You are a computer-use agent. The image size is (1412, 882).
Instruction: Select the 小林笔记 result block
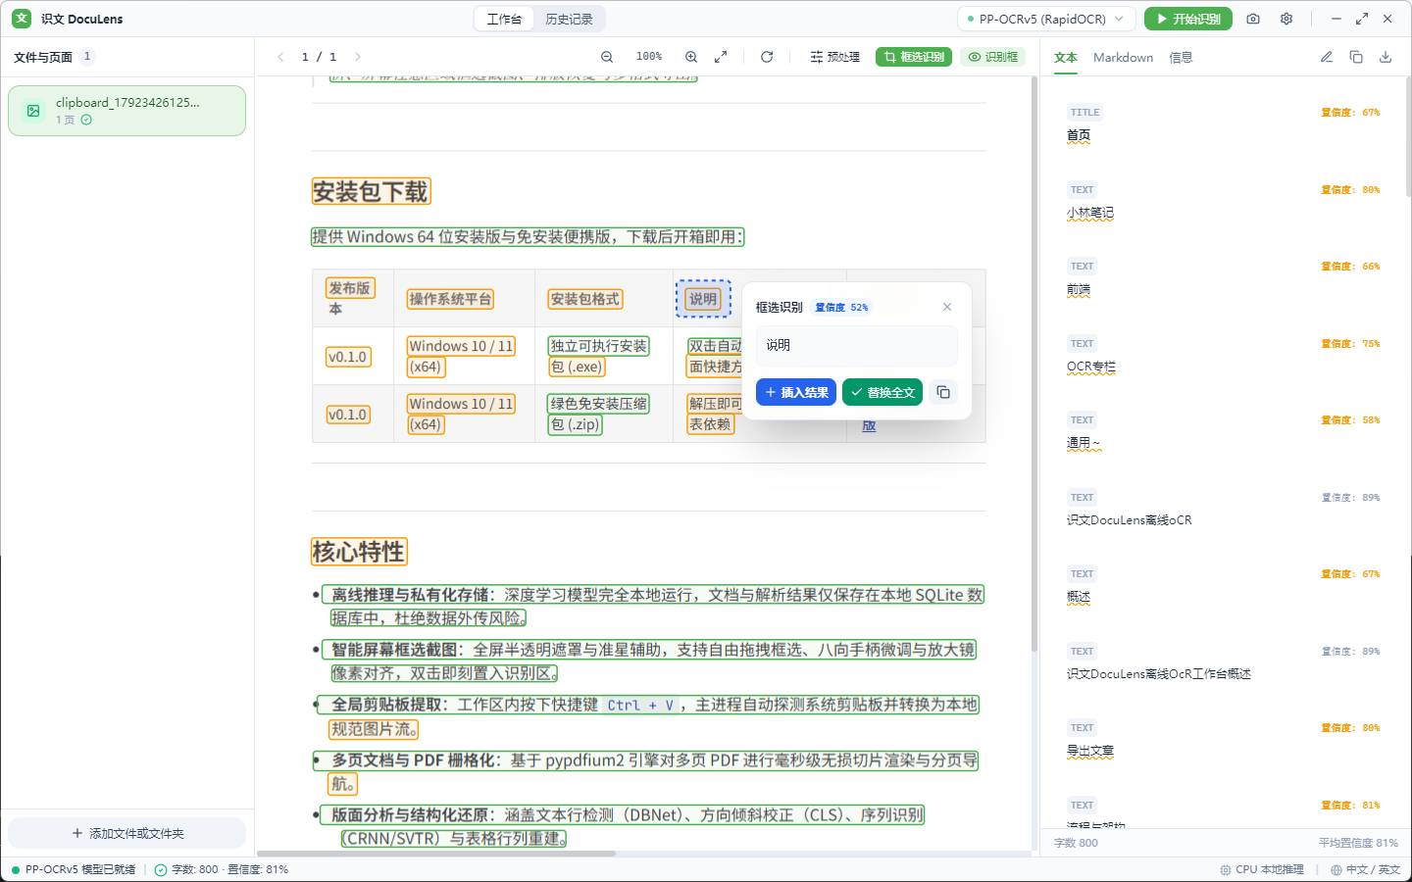1224,203
